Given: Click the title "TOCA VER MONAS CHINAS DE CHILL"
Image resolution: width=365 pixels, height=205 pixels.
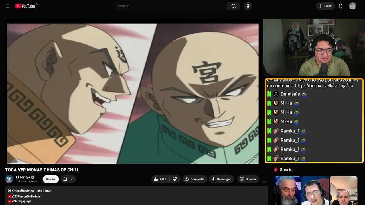Looking at the screenshot, I should coord(42,170).
